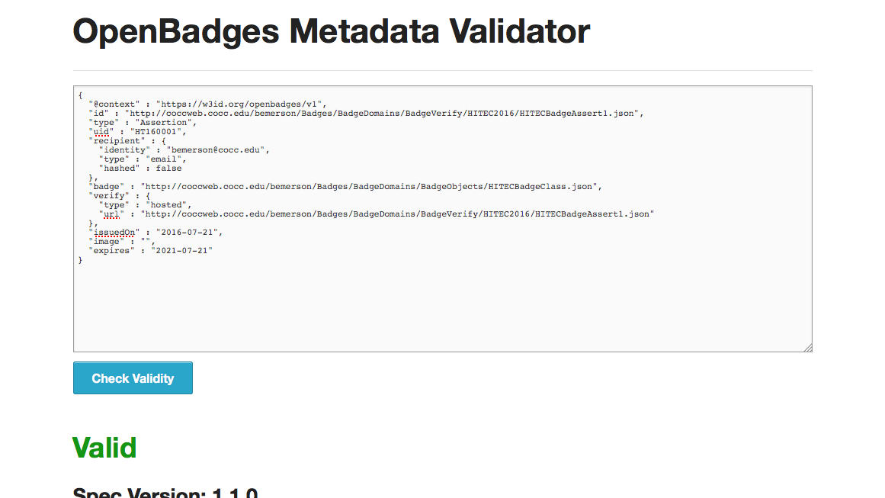The image size is (885, 498).
Task: Click the green Valid result heading
Action: pyautogui.click(x=104, y=448)
